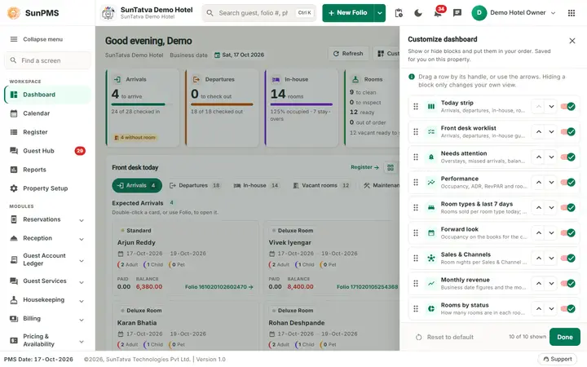Click the Register list icon in sidebar

click(x=14, y=132)
